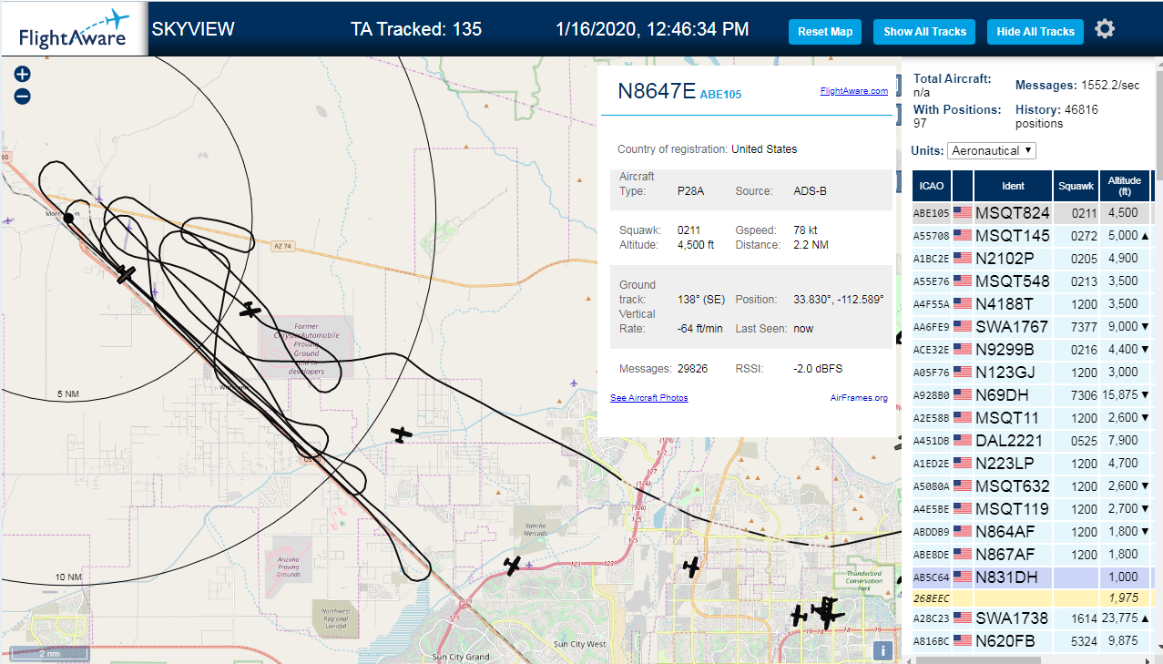Open map info button
The height and width of the screenshot is (664, 1163).
click(x=882, y=650)
